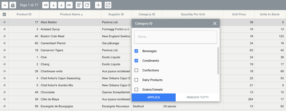Open the Alice Mutton row with its arrow icon
The image size is (286, 111).
pyautogui.click(x=4, y=22)
